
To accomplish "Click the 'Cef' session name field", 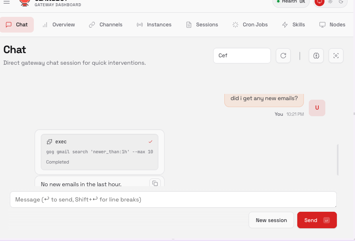I will coord(242,56).
